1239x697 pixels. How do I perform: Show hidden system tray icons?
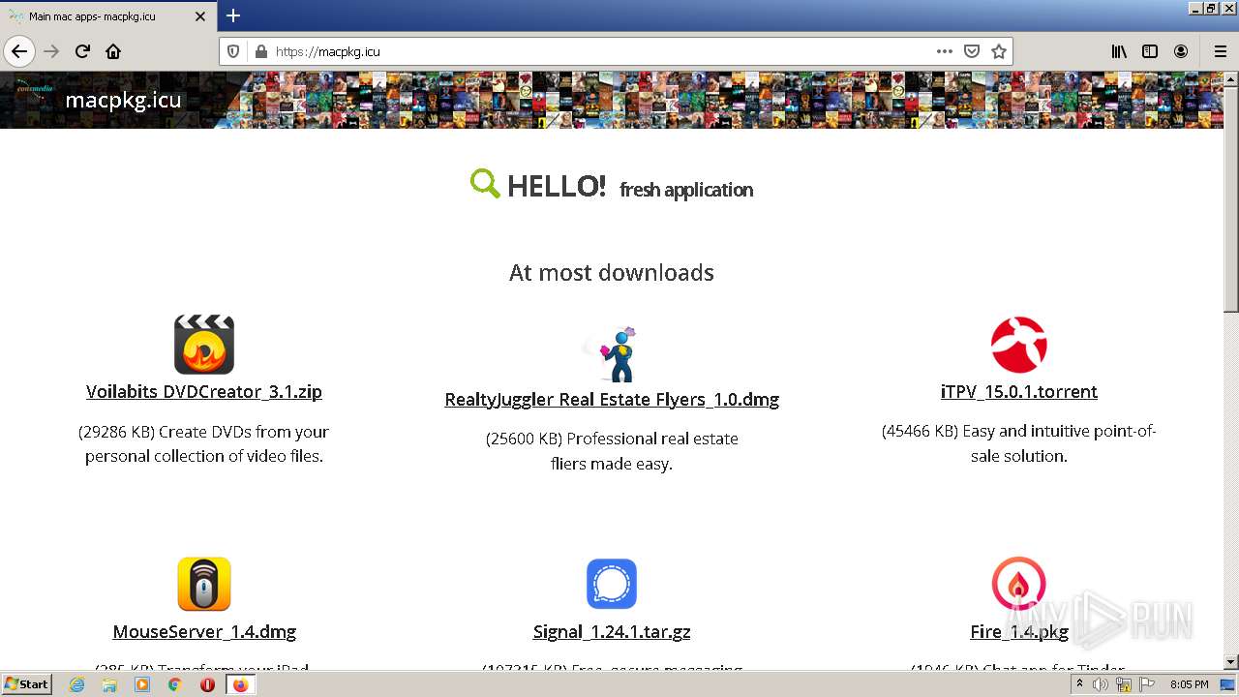[x=1079, y=684]
